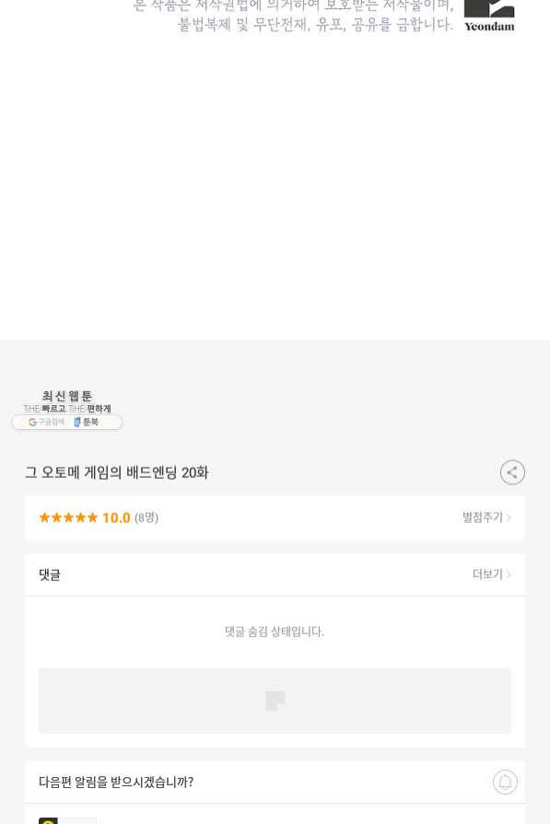The height and width of the screenshot is (824, 550).
Task: Open 별점주기 to rate this episode
Action: [x=482, y=517]
